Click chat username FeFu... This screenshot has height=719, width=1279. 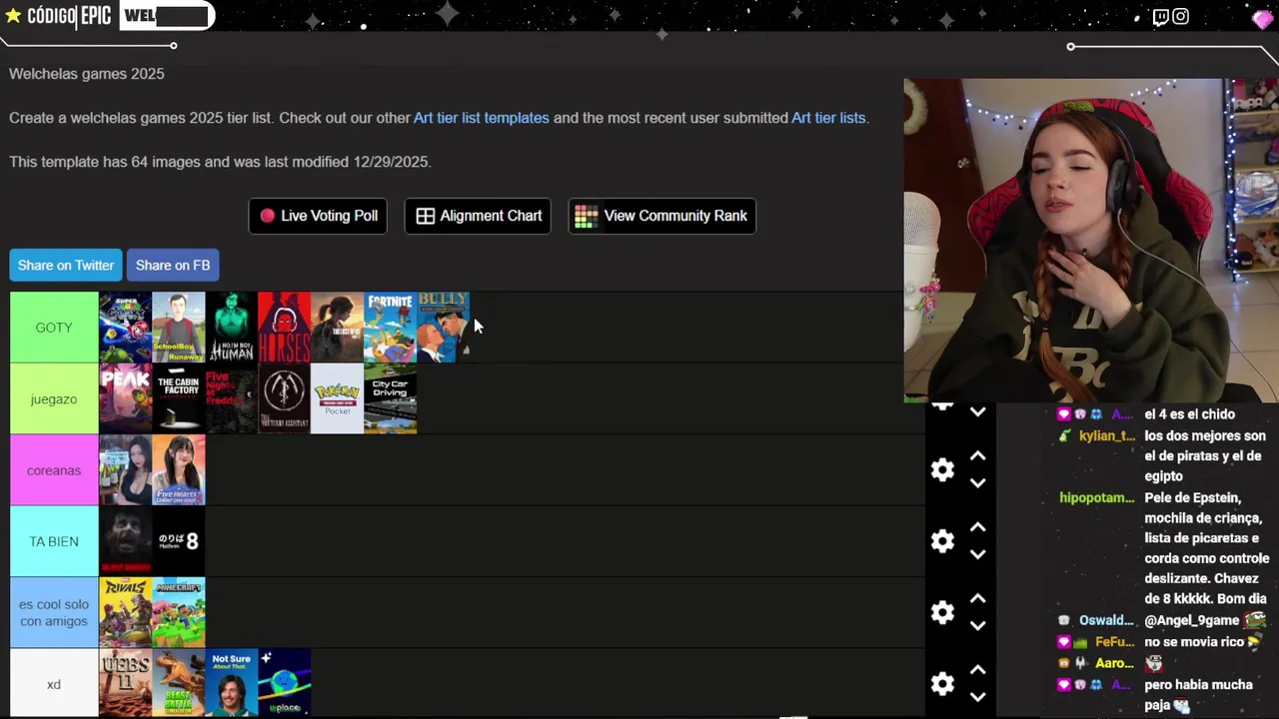1115,642
